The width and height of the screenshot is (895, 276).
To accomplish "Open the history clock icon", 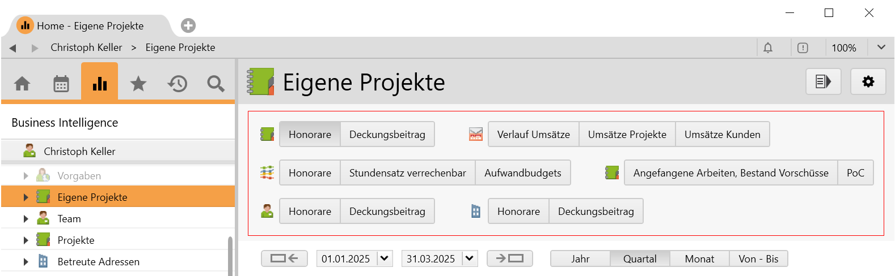I will 177,84.
